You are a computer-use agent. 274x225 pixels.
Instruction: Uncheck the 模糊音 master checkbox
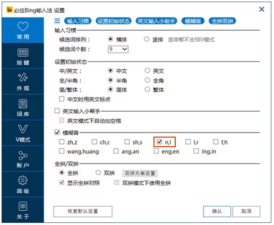pyautogui.click(x=57, y=132)
